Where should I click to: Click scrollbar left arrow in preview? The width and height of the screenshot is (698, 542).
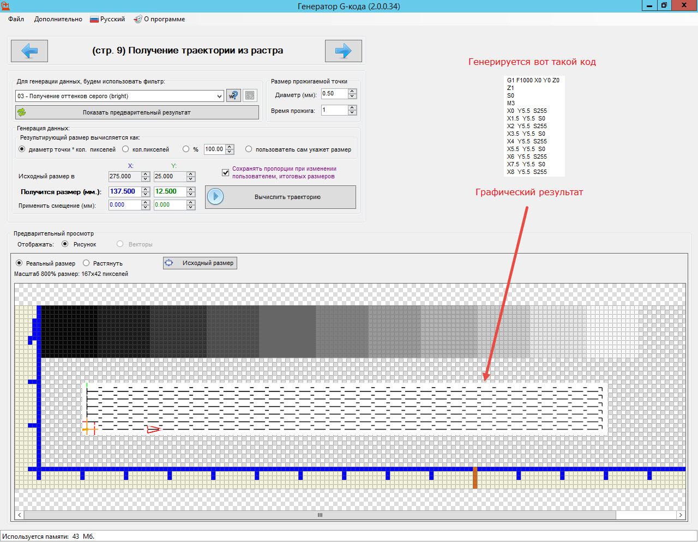pos(20,515)
